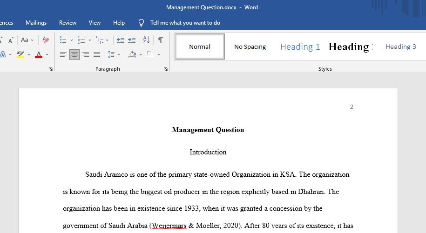426x233 pixels.
Task: Open Paragraph settings dialog launcher
Action: (x=166, y=69)
